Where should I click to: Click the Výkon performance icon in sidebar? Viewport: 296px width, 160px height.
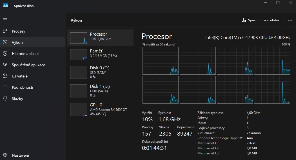coord(5,42)
